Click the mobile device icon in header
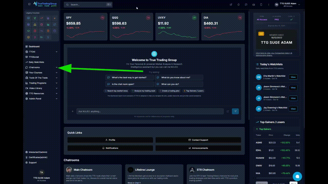 261,5
